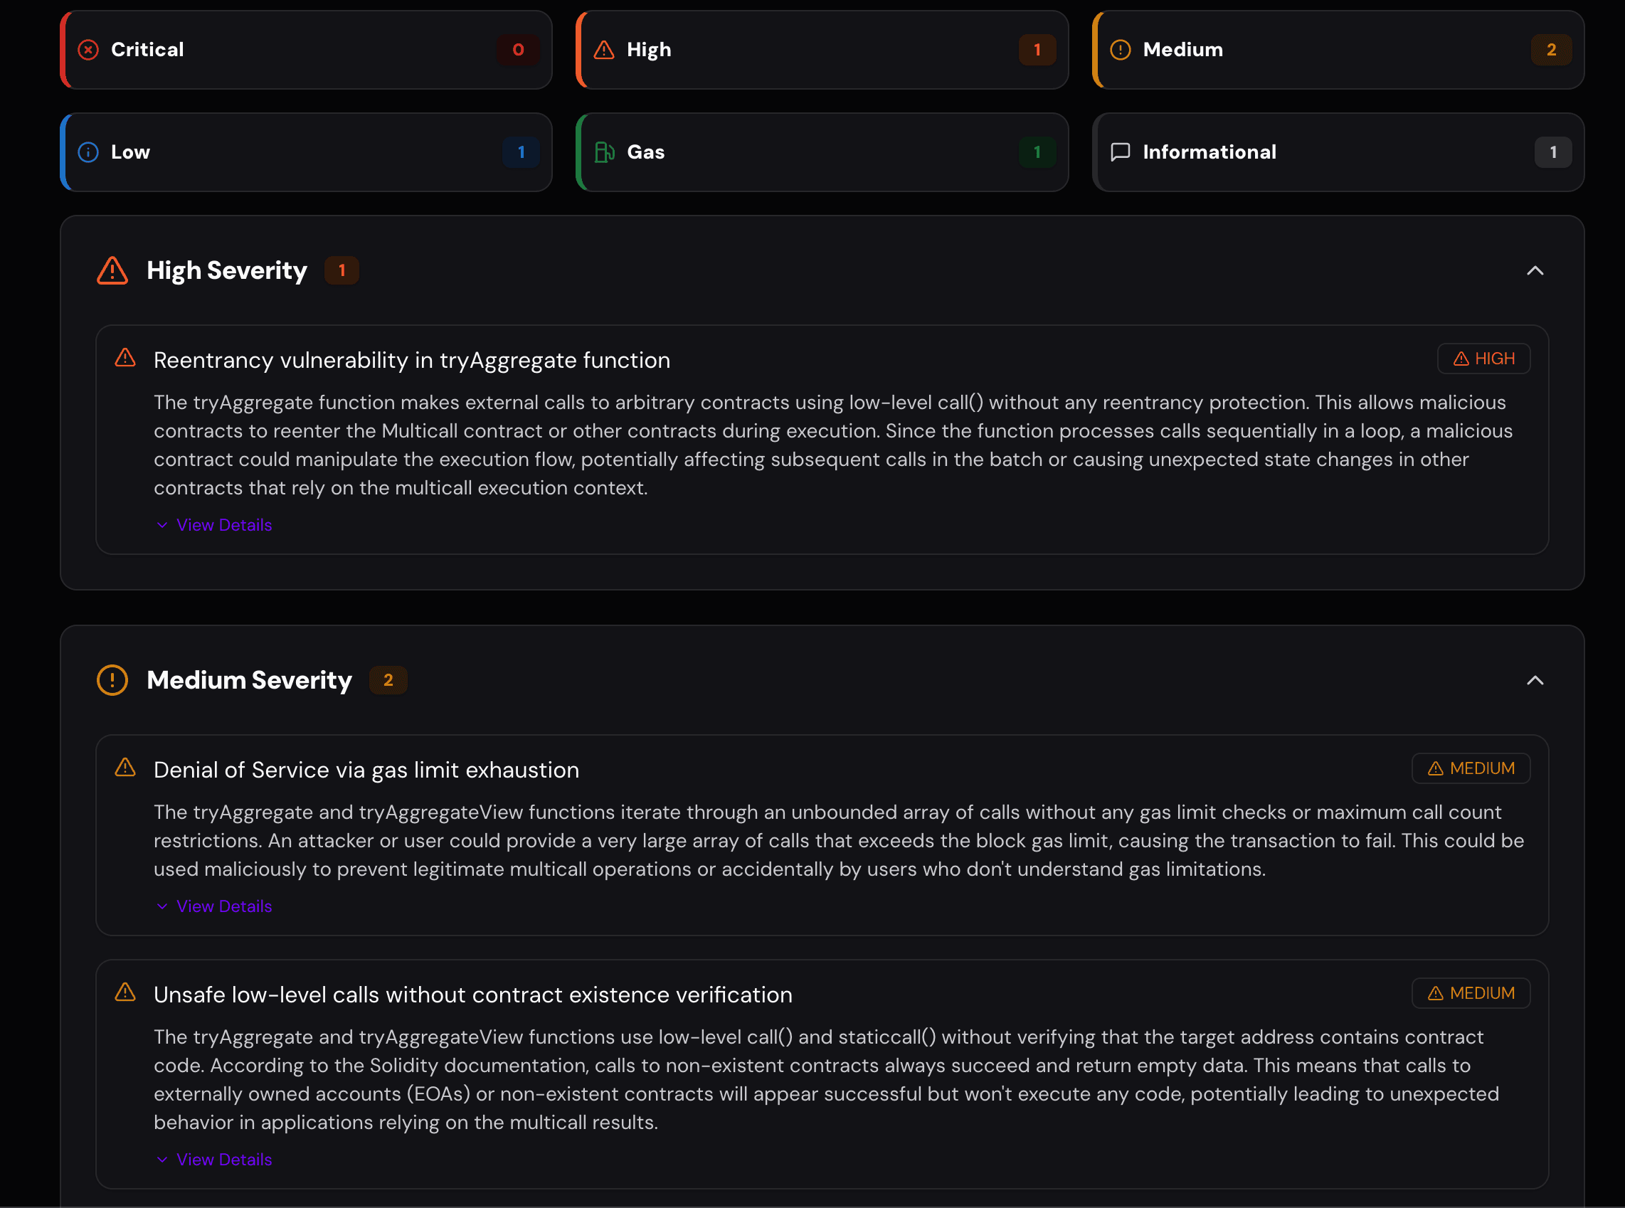This screenshot has width=1625, height=1208.
Task: Click the Gas pump icon
Action: (604, 152)
